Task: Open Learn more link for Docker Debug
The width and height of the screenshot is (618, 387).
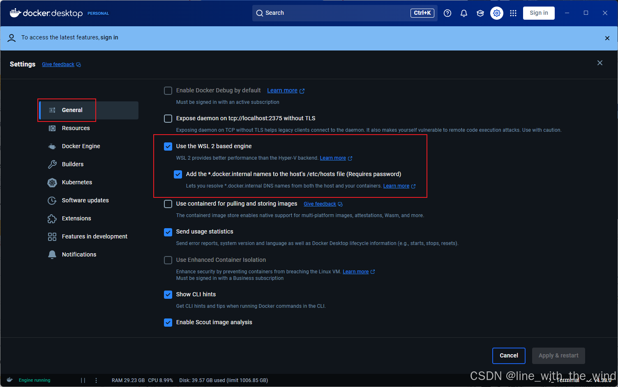Action: point(282,90)
